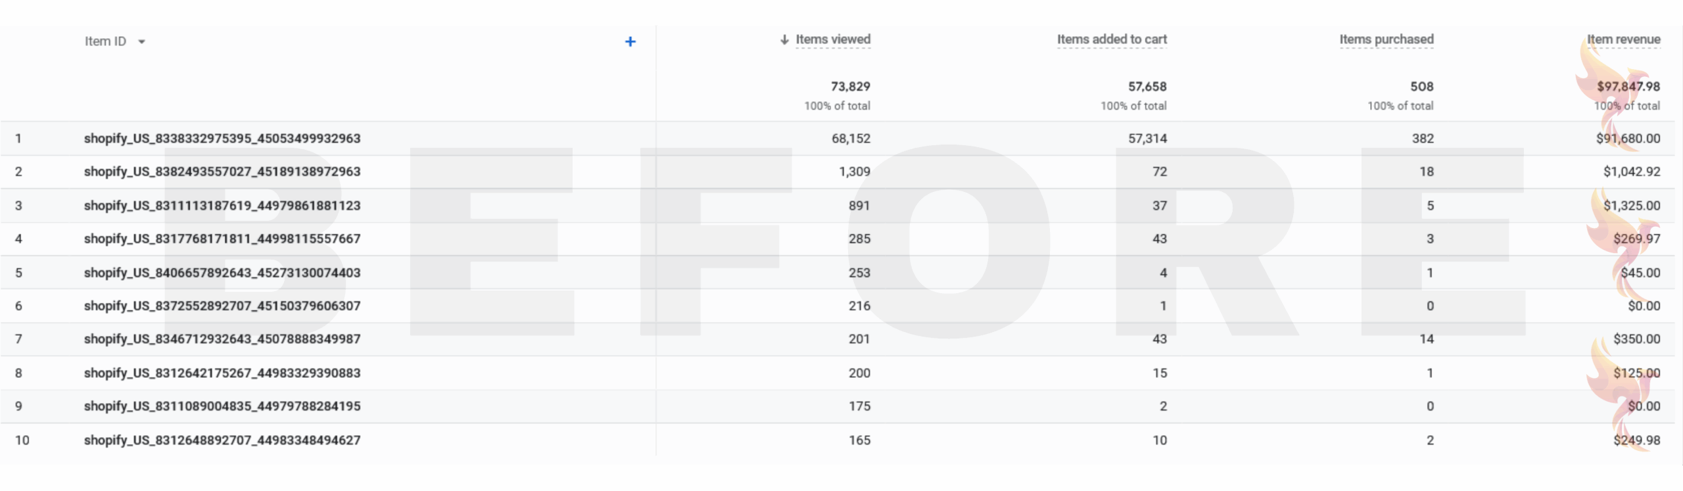
Task: Select item ID ending in 45273130074403
Action: point(222,273)
